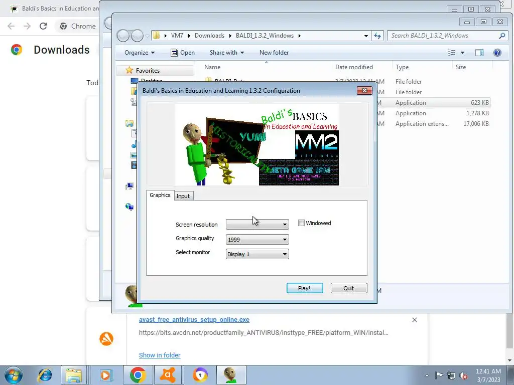Click BALDI_1.3.2_Windows in address path
Image resolution: width=514 pixels, height=385 pixels.
pyautogui.click(x=265, y=36)
